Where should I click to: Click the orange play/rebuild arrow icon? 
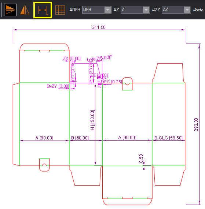point(10,10)
